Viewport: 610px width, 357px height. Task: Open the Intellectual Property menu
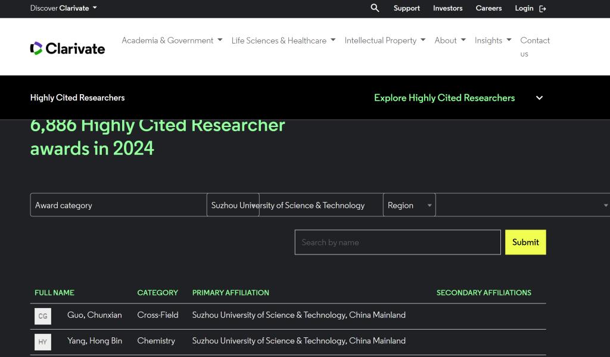coord(385,41)
